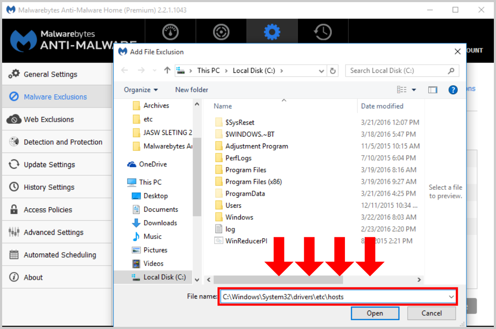
Task: Expand the address bar previous locations dropdown
Action: 321,71
